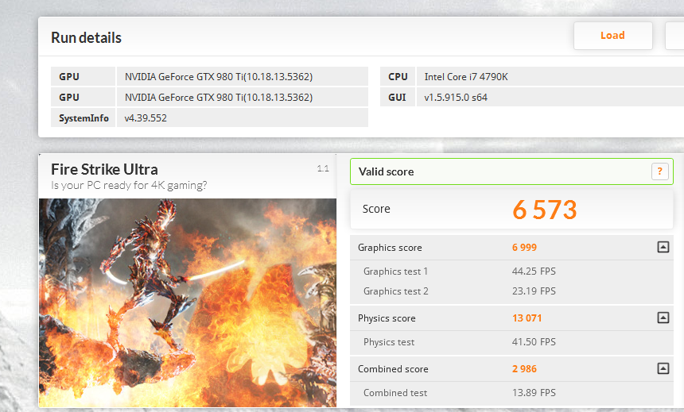Click the Valid score label
Image resolution: width=684 pixels, height=412 pixels.
(x=386, y=171)
